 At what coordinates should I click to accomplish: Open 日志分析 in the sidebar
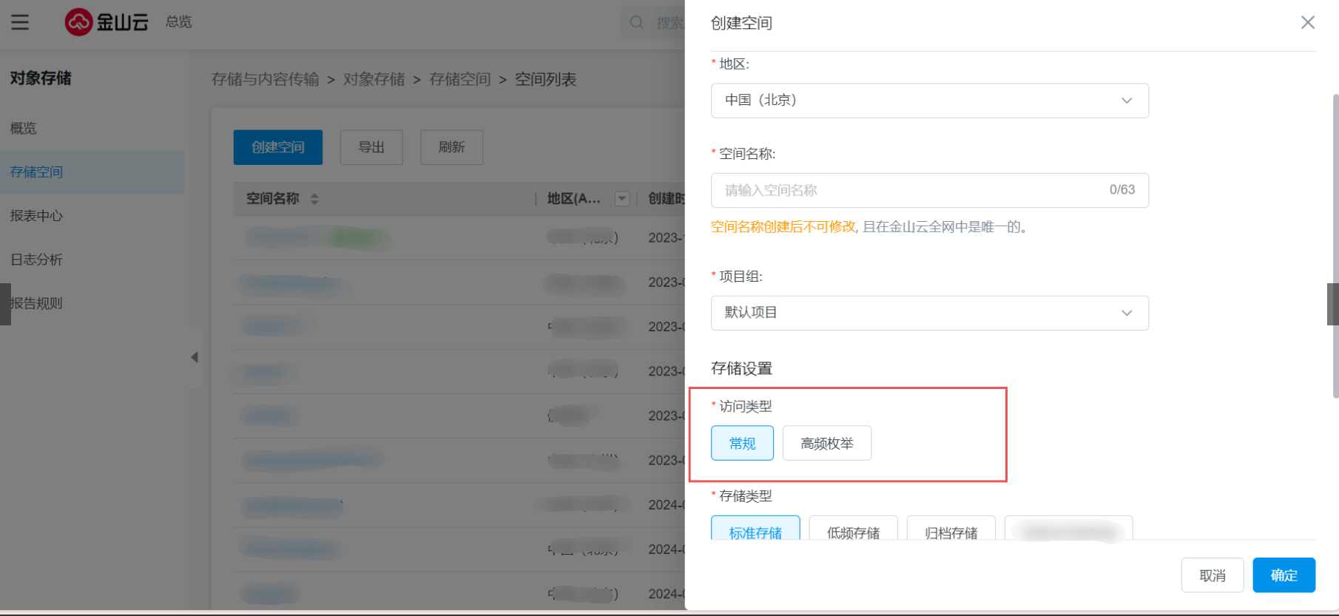[37, 260]
